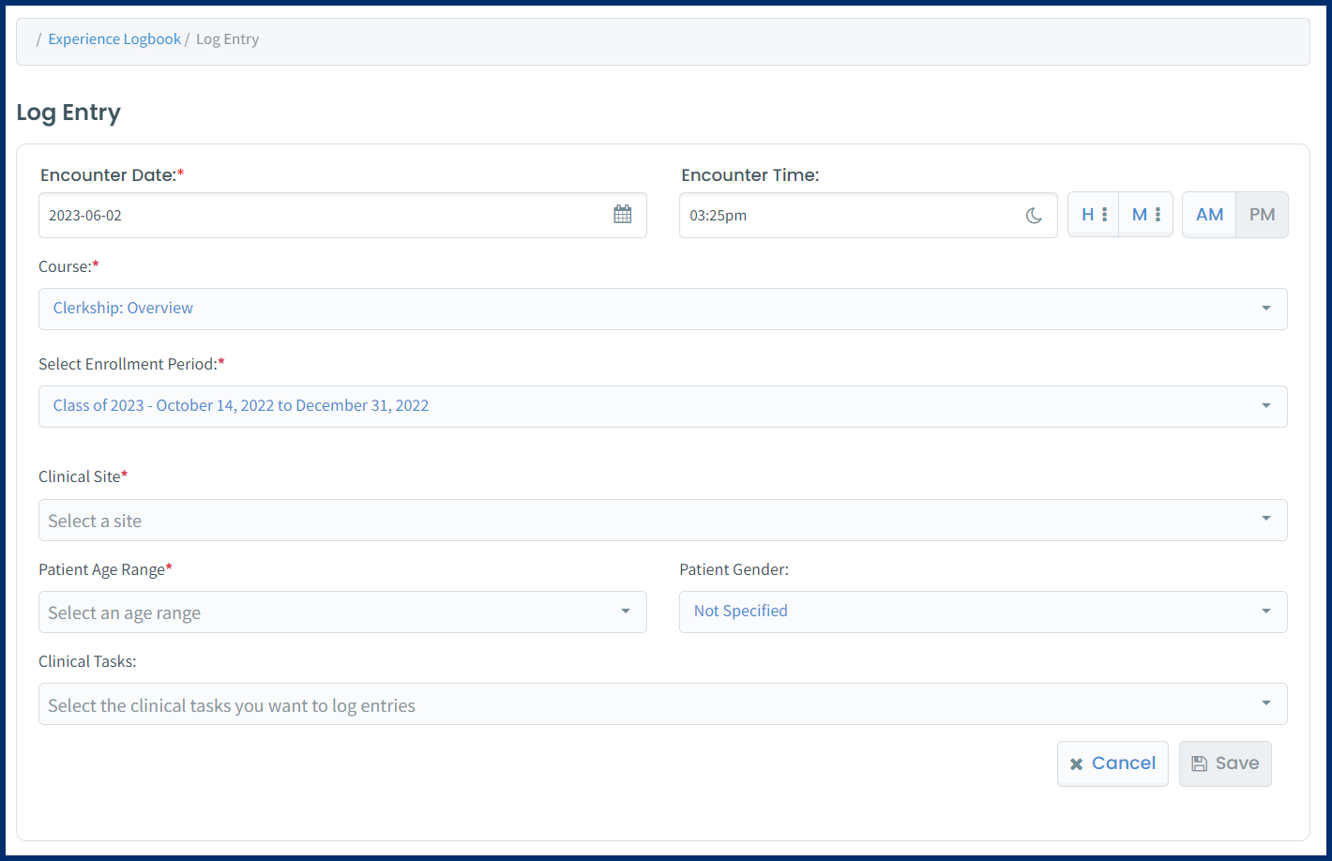Open the Experience Logbook breadcrumb link
1332x861 pixels.
click(114, 38)
